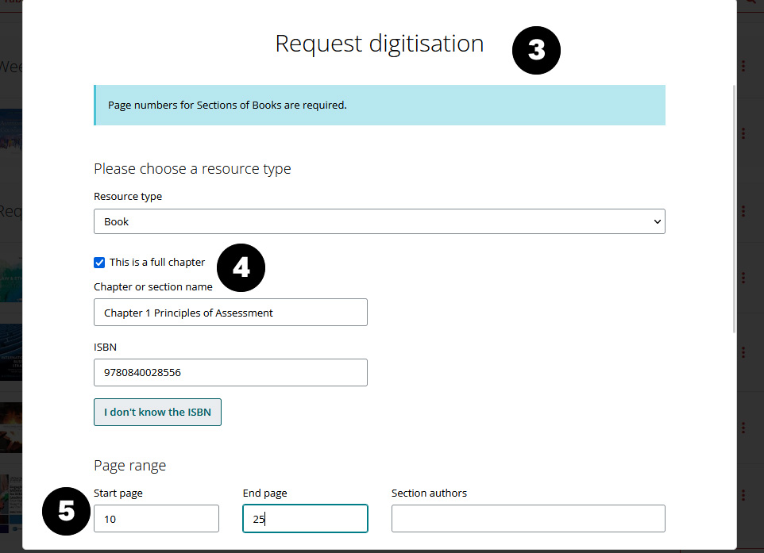Click the search icon in the top-right corner
The image size is (764, 553).
click(750, 4)
